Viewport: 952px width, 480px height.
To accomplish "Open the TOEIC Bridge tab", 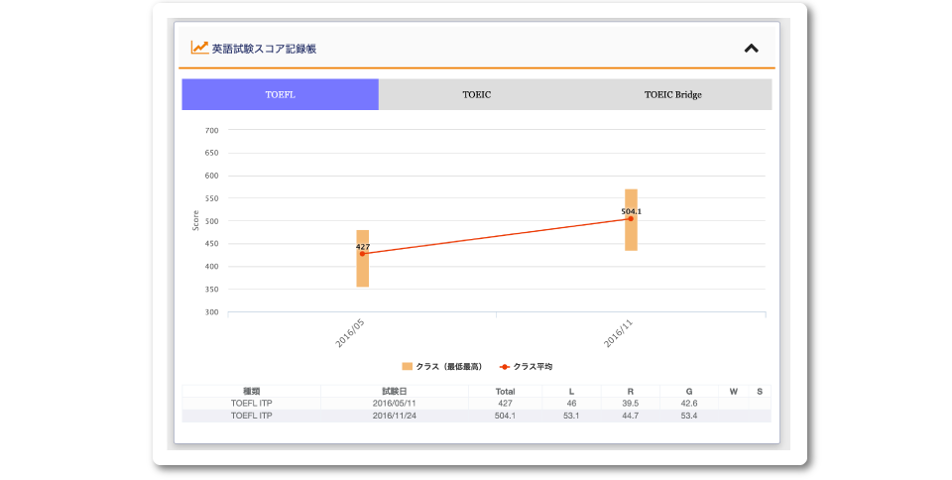I will click(x=673, y=94).
